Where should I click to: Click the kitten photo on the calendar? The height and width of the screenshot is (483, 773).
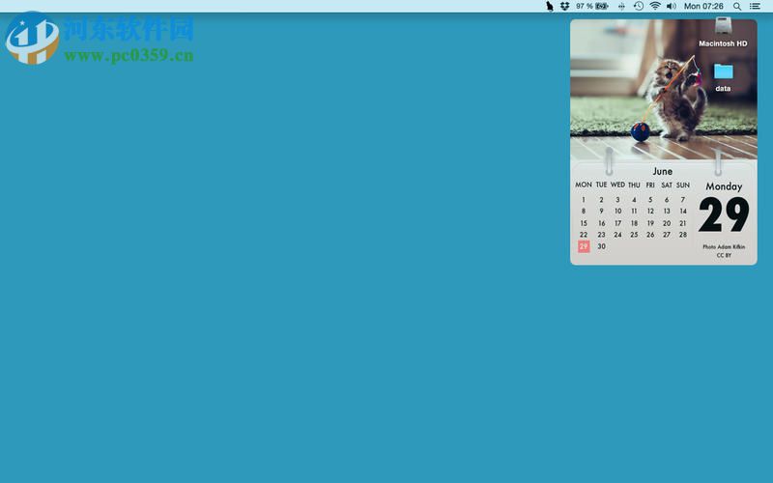(x=664, y=89)
